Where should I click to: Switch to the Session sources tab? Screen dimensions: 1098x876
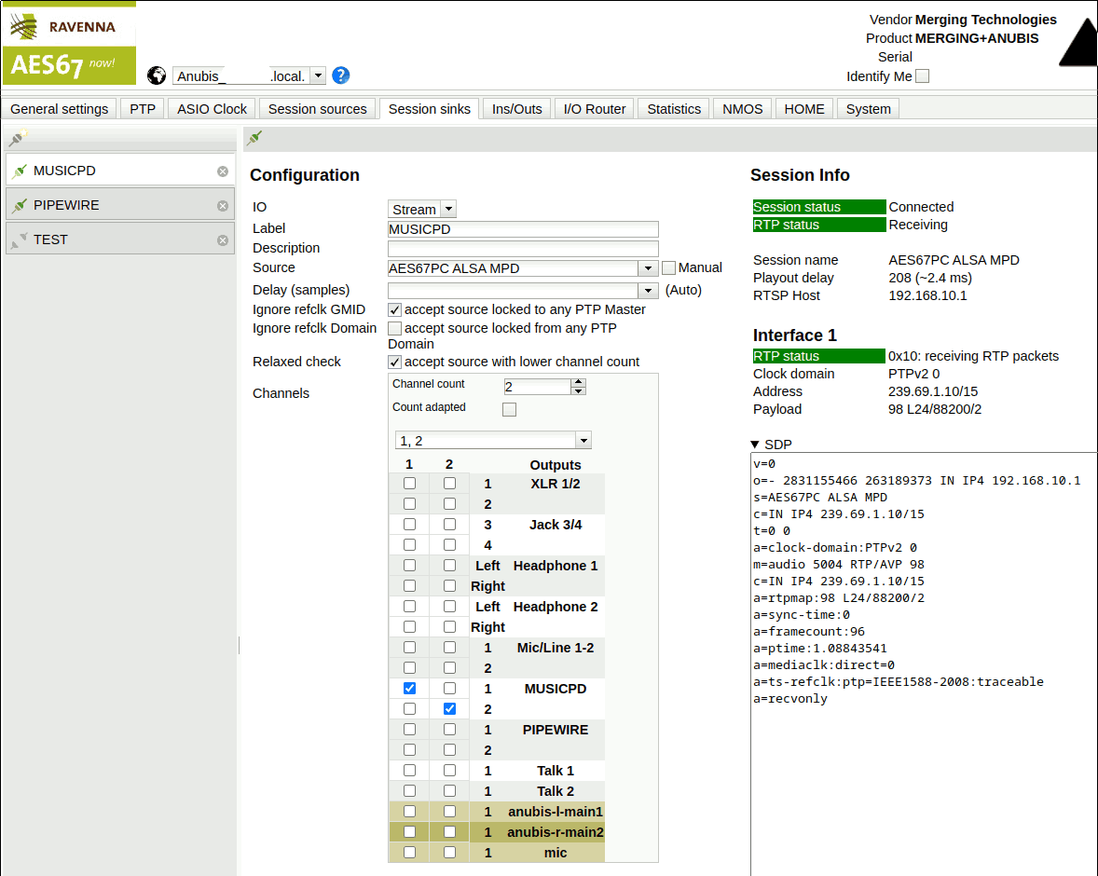pyautogui.click(x=317, y=109)
